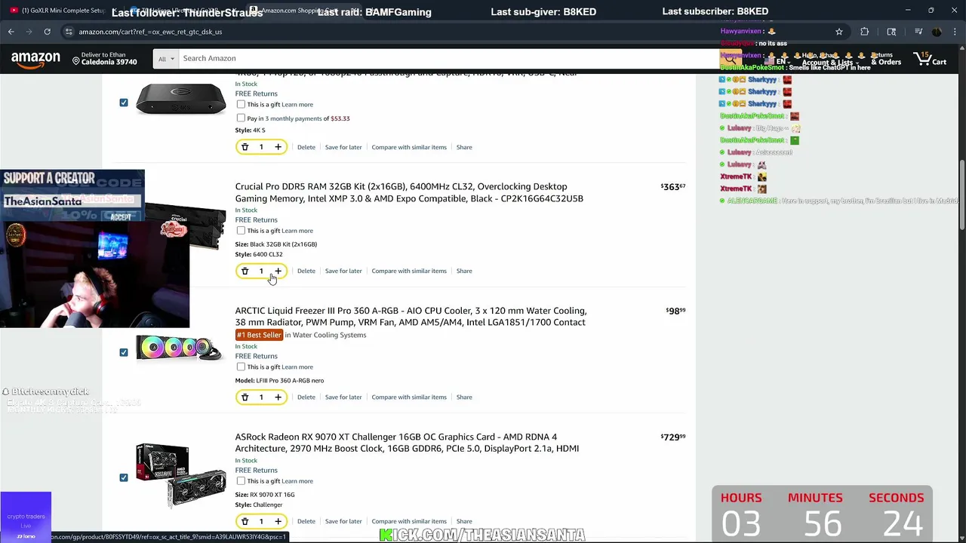
Task: Select checkbox for the capture card item
Action: pos(124,103)
